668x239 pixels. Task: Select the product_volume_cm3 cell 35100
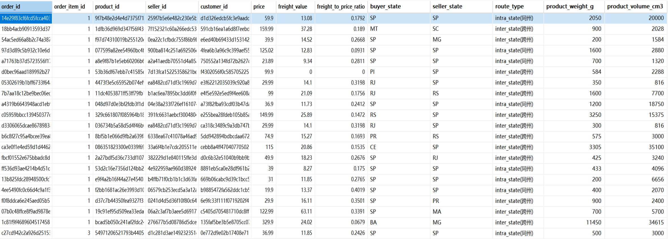635,147
